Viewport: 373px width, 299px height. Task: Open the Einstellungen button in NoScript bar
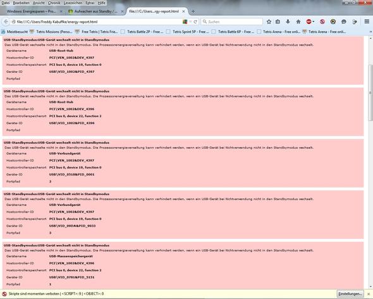pyautogui.click(x=350, y=294)
